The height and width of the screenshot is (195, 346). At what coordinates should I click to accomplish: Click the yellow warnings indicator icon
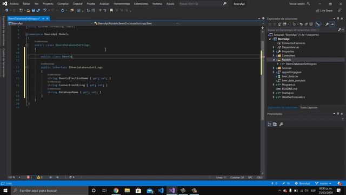point(38,177)
